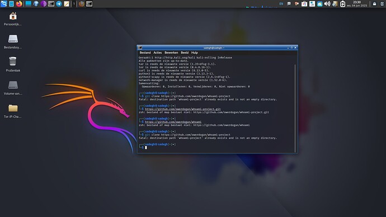Click the light-blue panel icon beside Kali menu
386x217 pixels.
11,4
